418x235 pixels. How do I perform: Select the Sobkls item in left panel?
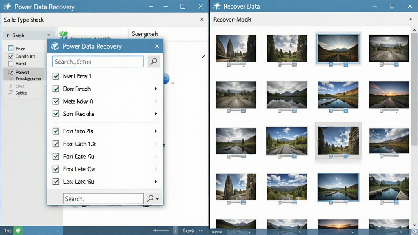click(21, 93)
